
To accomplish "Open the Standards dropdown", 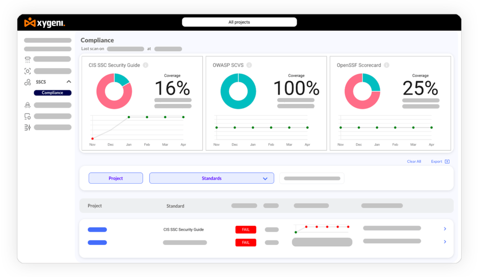I will pos(211,179).
